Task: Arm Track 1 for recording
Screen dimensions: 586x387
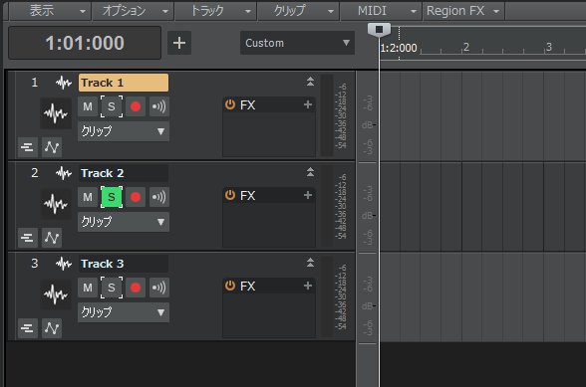Action: [x=136, y=106]
